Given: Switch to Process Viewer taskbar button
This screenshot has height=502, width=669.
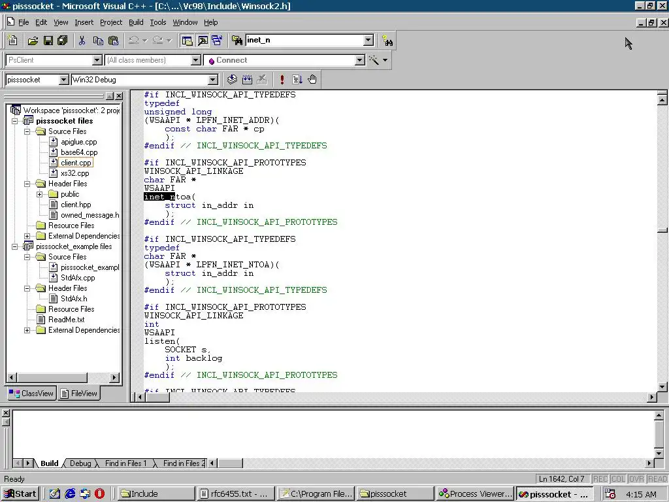Looking at the screenshot, I should (x=476, y=494).
